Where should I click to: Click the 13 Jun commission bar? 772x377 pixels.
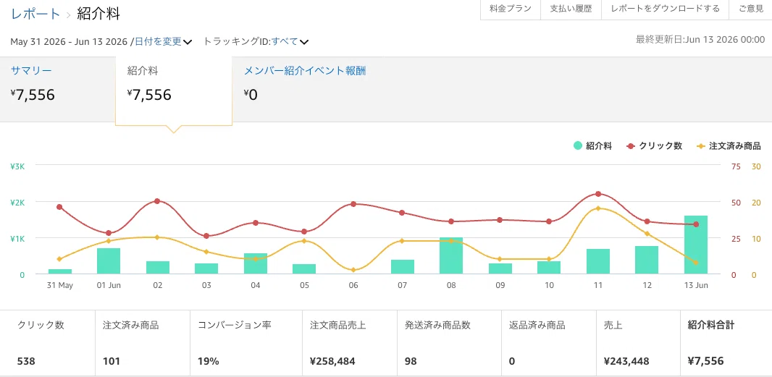[x=696, y=245]
